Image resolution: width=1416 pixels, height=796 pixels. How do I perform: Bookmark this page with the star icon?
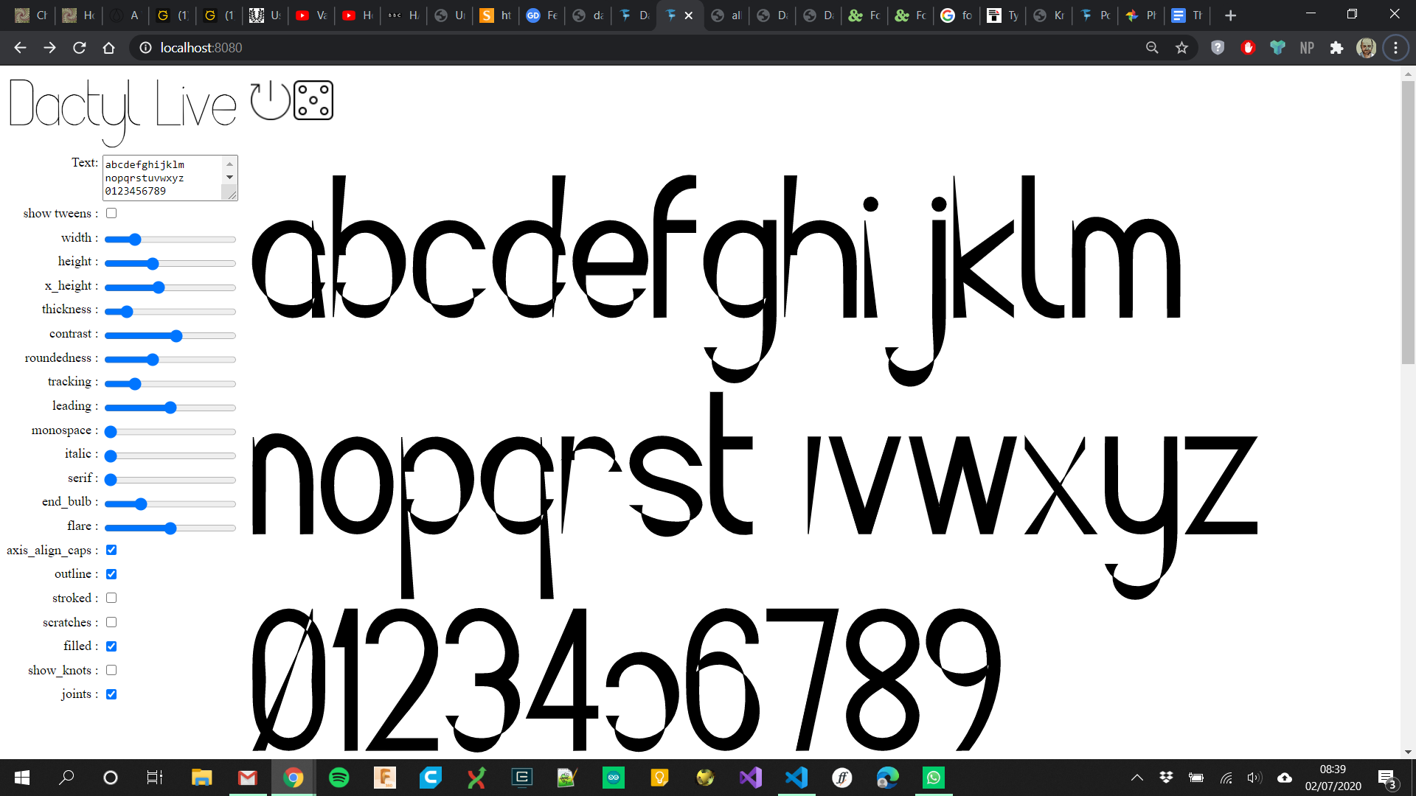(1182, 48)
